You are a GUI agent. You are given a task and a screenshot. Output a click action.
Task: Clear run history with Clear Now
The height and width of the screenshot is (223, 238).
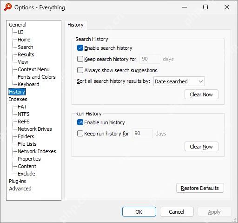point(201,147)
